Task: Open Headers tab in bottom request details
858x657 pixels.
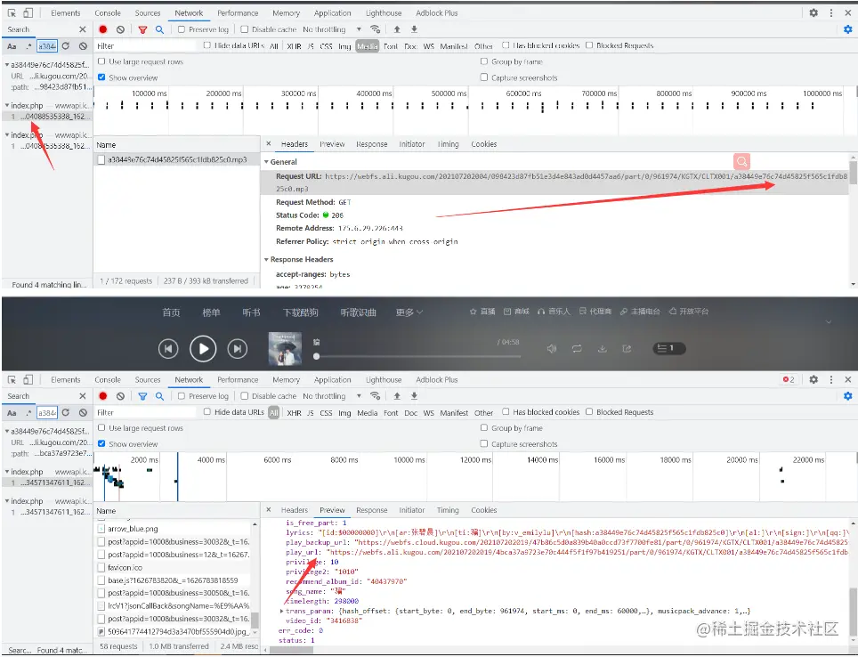Action: (x=295, y=510)
